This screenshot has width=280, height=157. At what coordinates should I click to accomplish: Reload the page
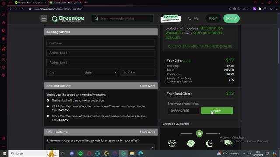click(x=22, y=9)
